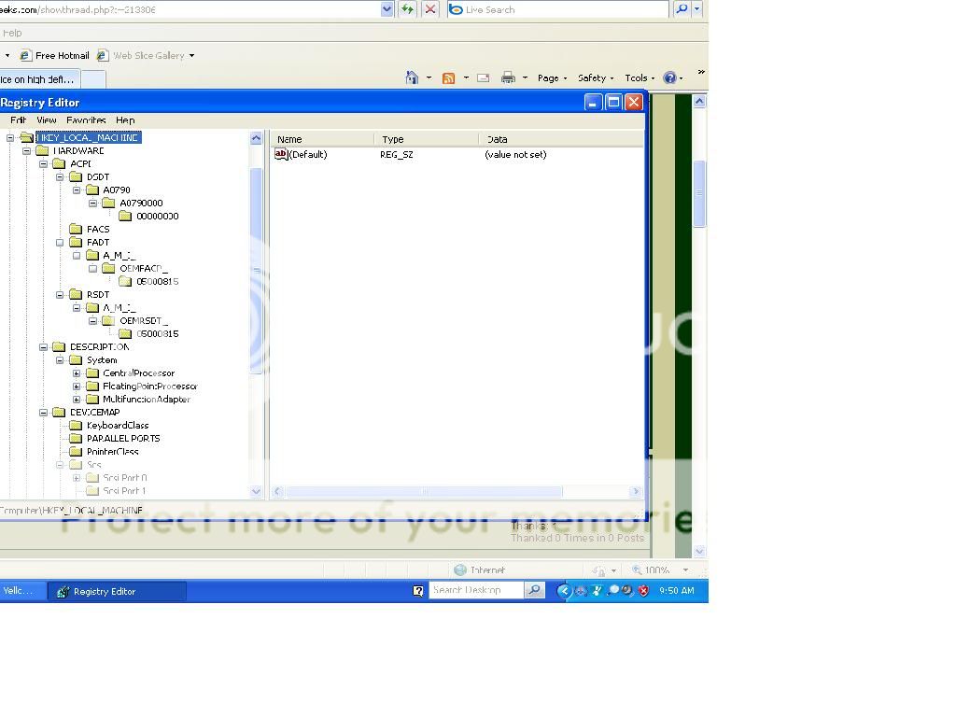Image resolution: width=956 pixels, height=717 pixels.
Task: Click the Search Desktop magnifier button
Action: click(x=534, y=590)
